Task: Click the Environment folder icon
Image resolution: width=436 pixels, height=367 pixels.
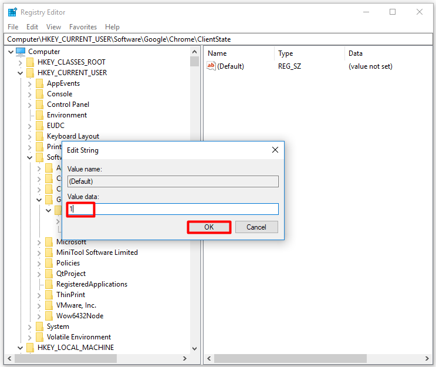Action: (39, 115)
